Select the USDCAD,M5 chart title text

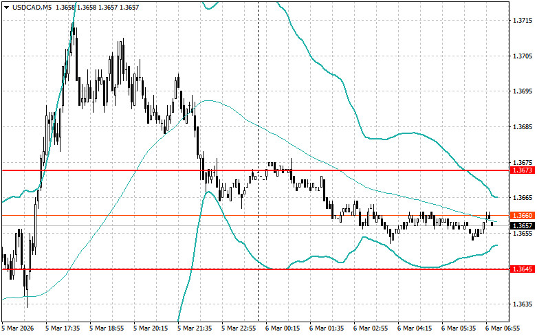point(32,7)
